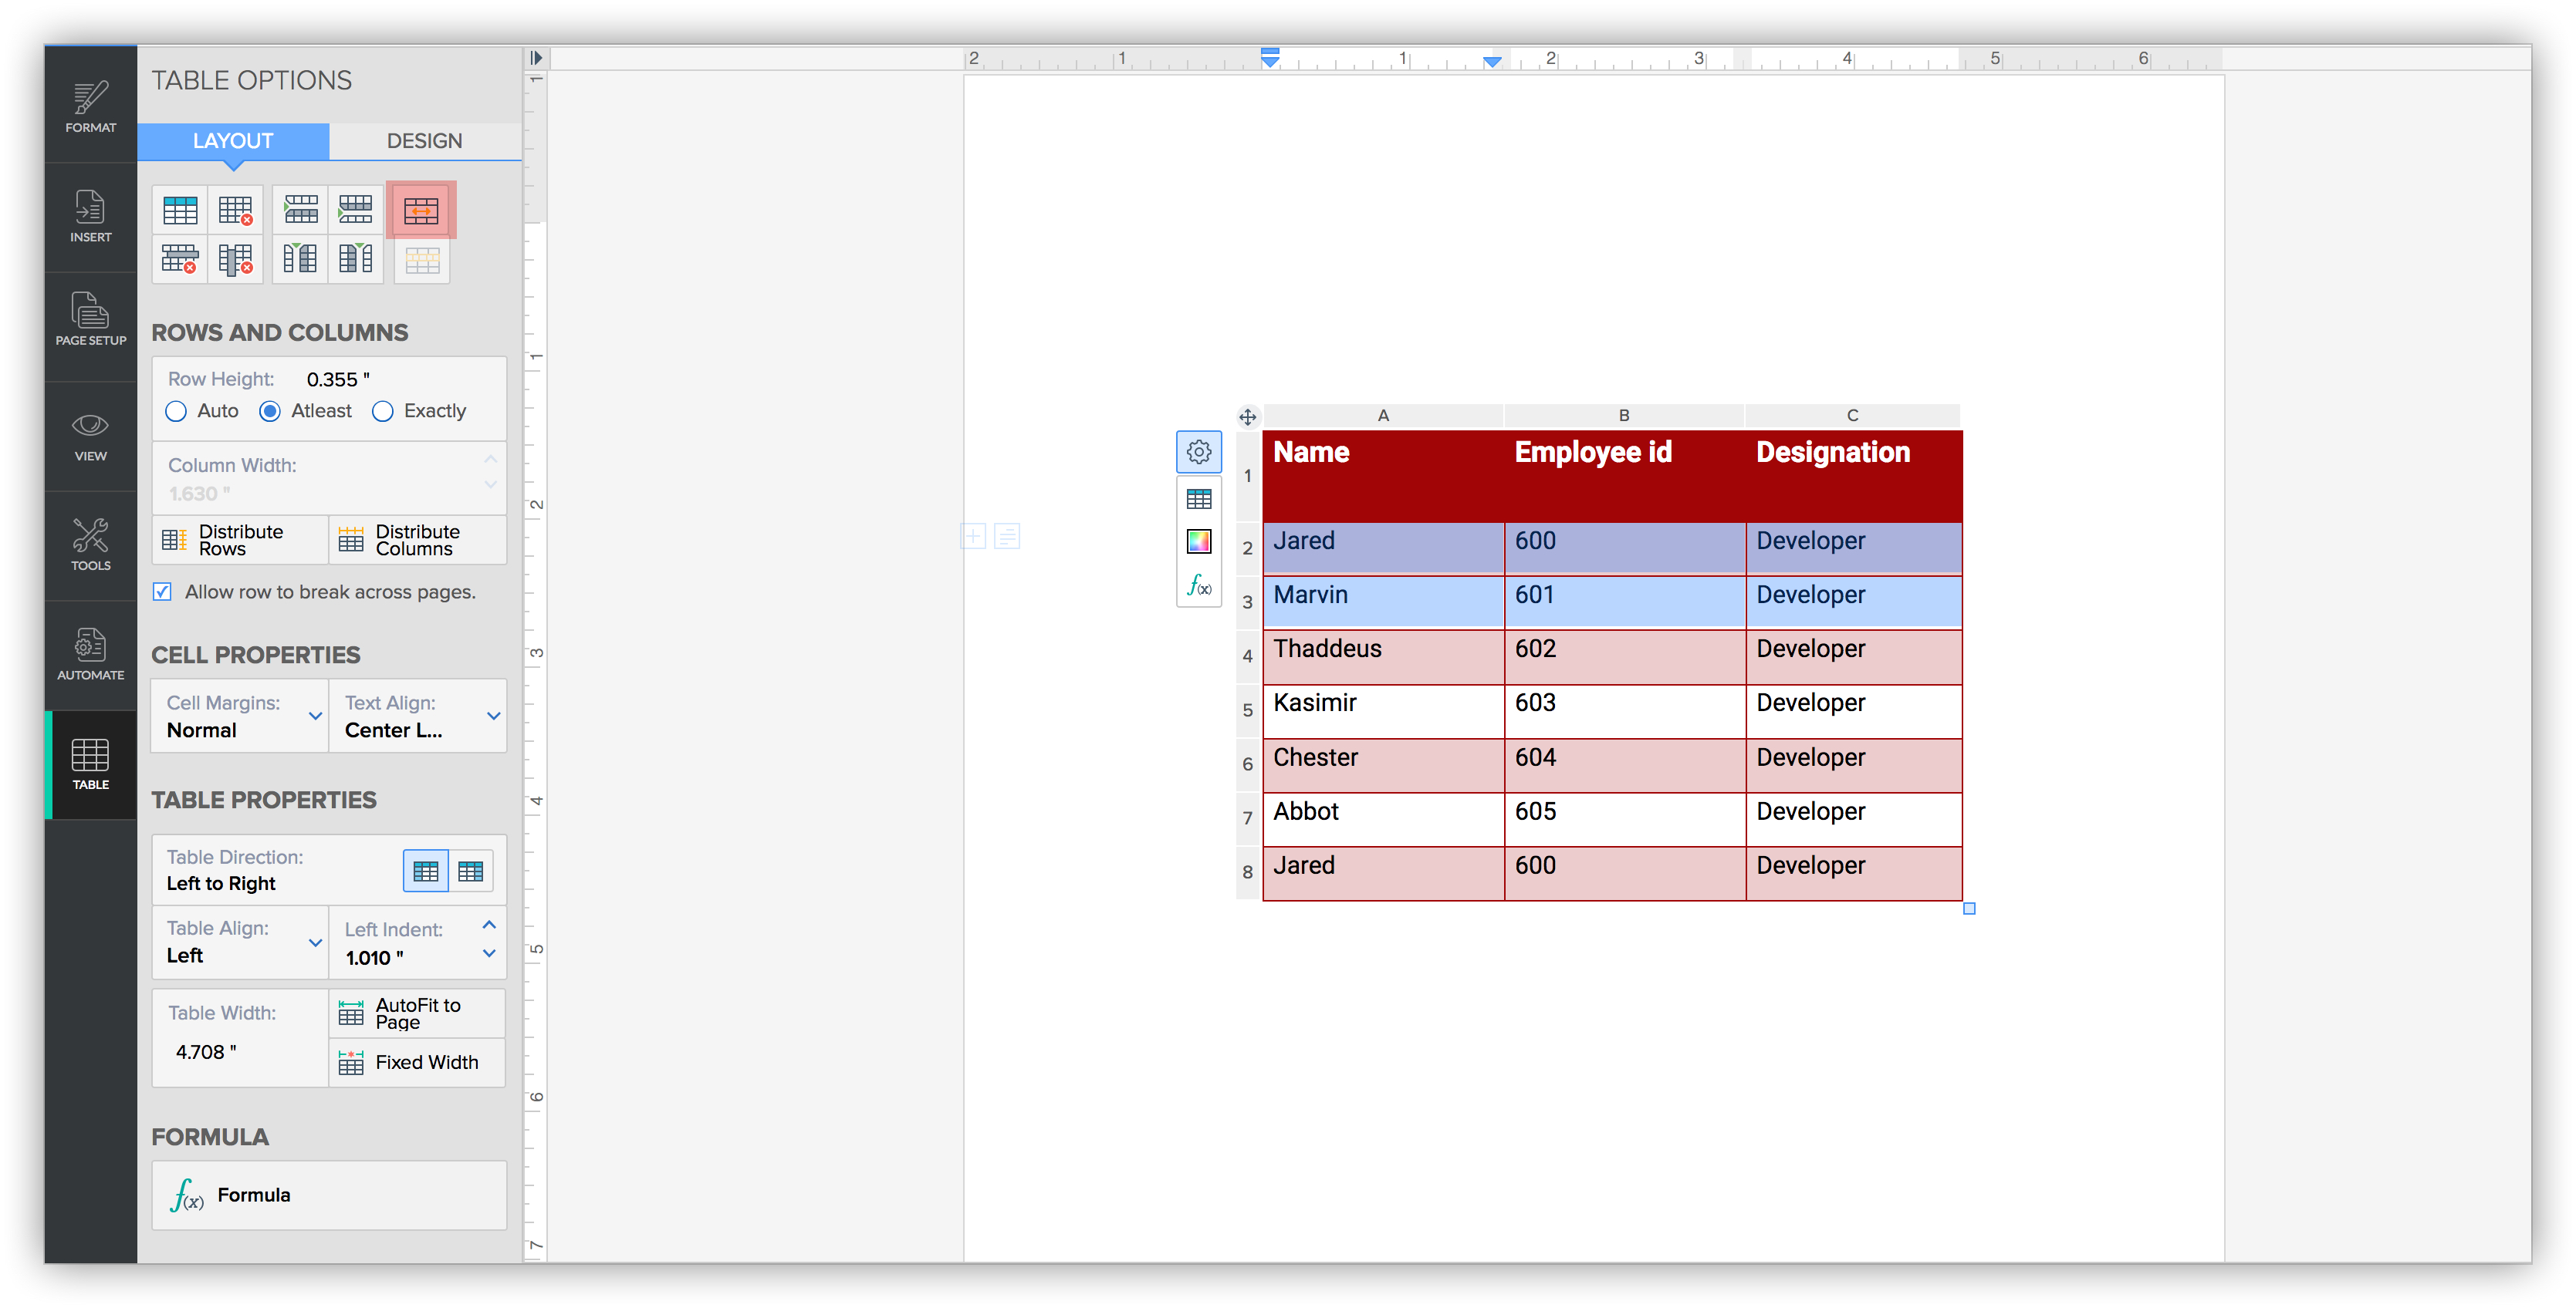This screenshot has width=2576, height=1308.
Task: Click the formula fx icon beside the table
Action: [1198, 585]
